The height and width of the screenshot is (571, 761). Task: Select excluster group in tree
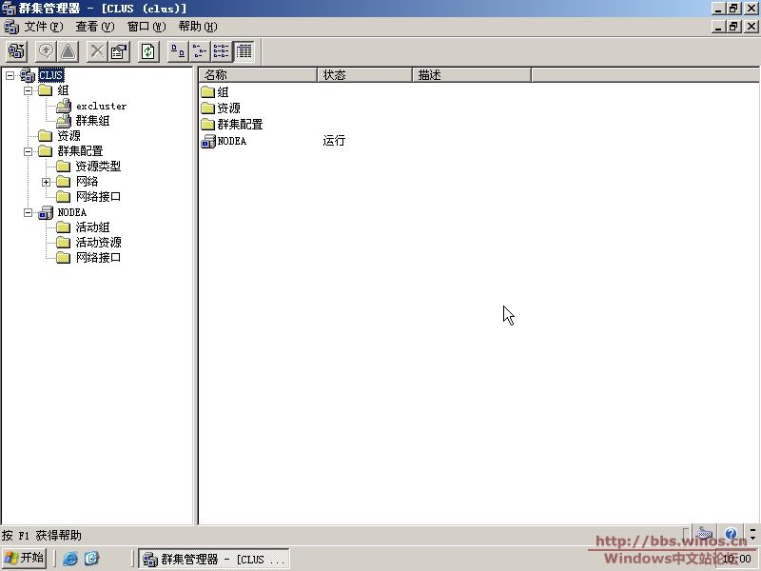point(101,106)
